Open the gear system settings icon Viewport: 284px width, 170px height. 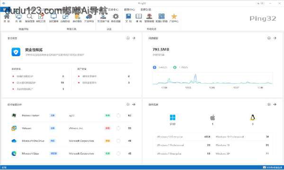coord(115,17)
